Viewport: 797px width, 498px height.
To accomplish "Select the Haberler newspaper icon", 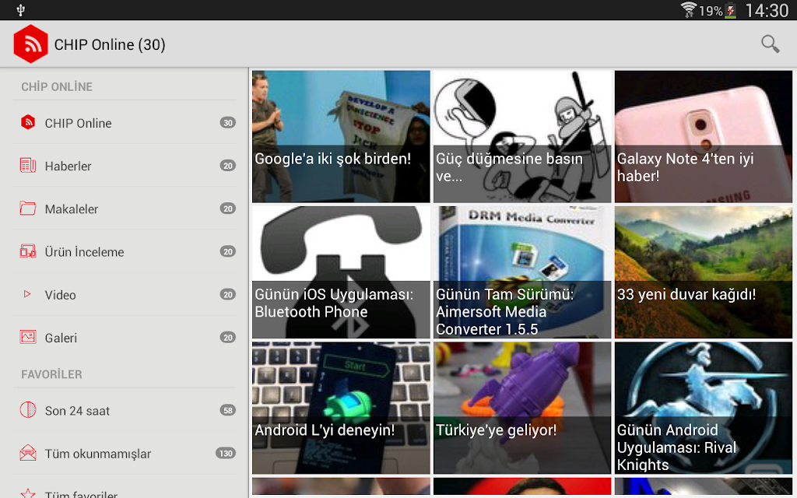I will coord(28,165).
